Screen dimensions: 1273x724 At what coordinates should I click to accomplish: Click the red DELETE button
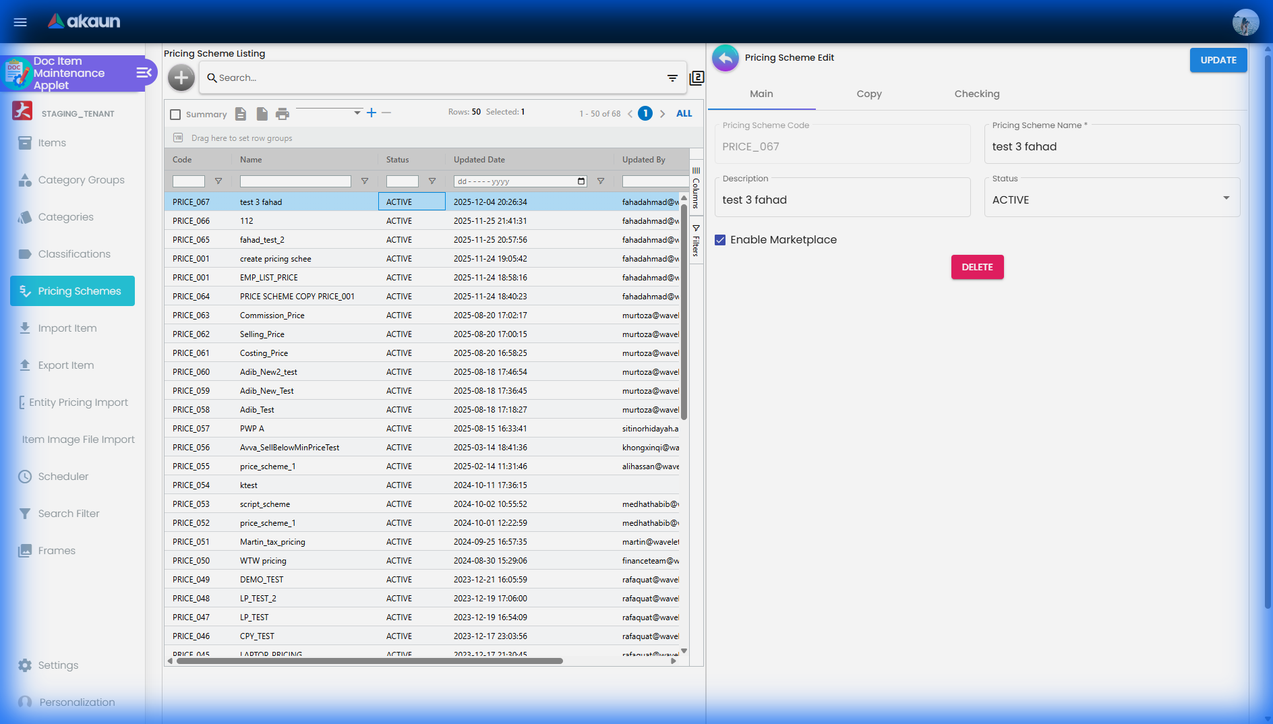coord(977,268)
